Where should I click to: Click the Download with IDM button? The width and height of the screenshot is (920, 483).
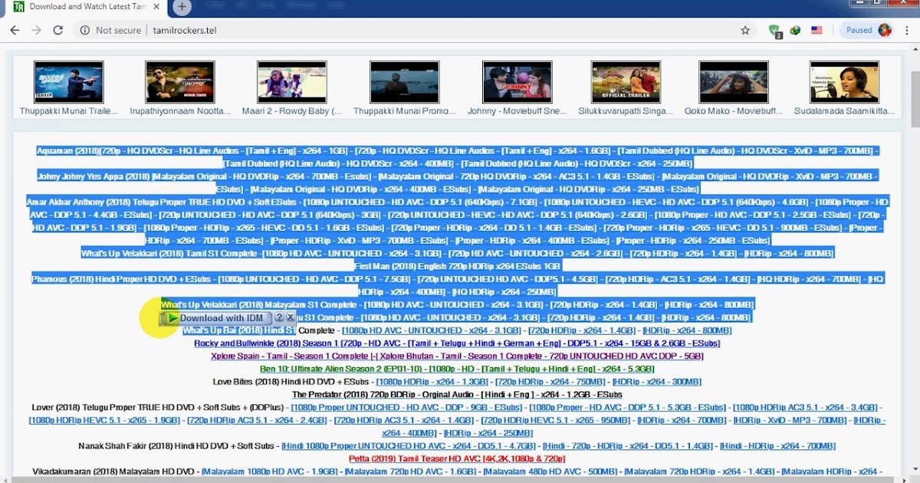[216, 317]
